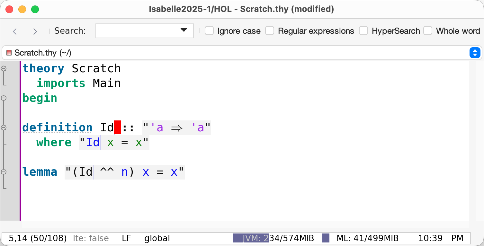Click the JVM memory usage bar
484x246 pixels.
tap(273, 238)
